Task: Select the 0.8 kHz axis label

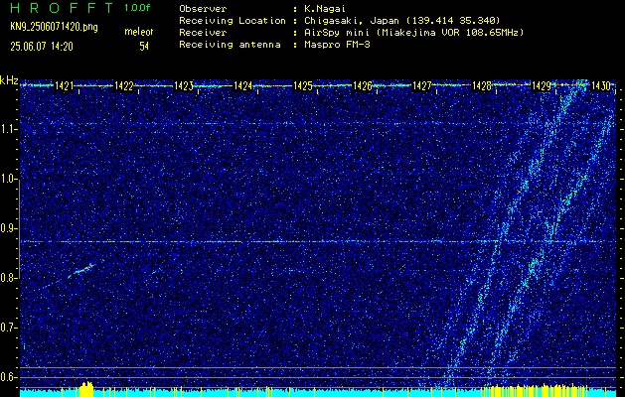Action: tap(9, 278)
